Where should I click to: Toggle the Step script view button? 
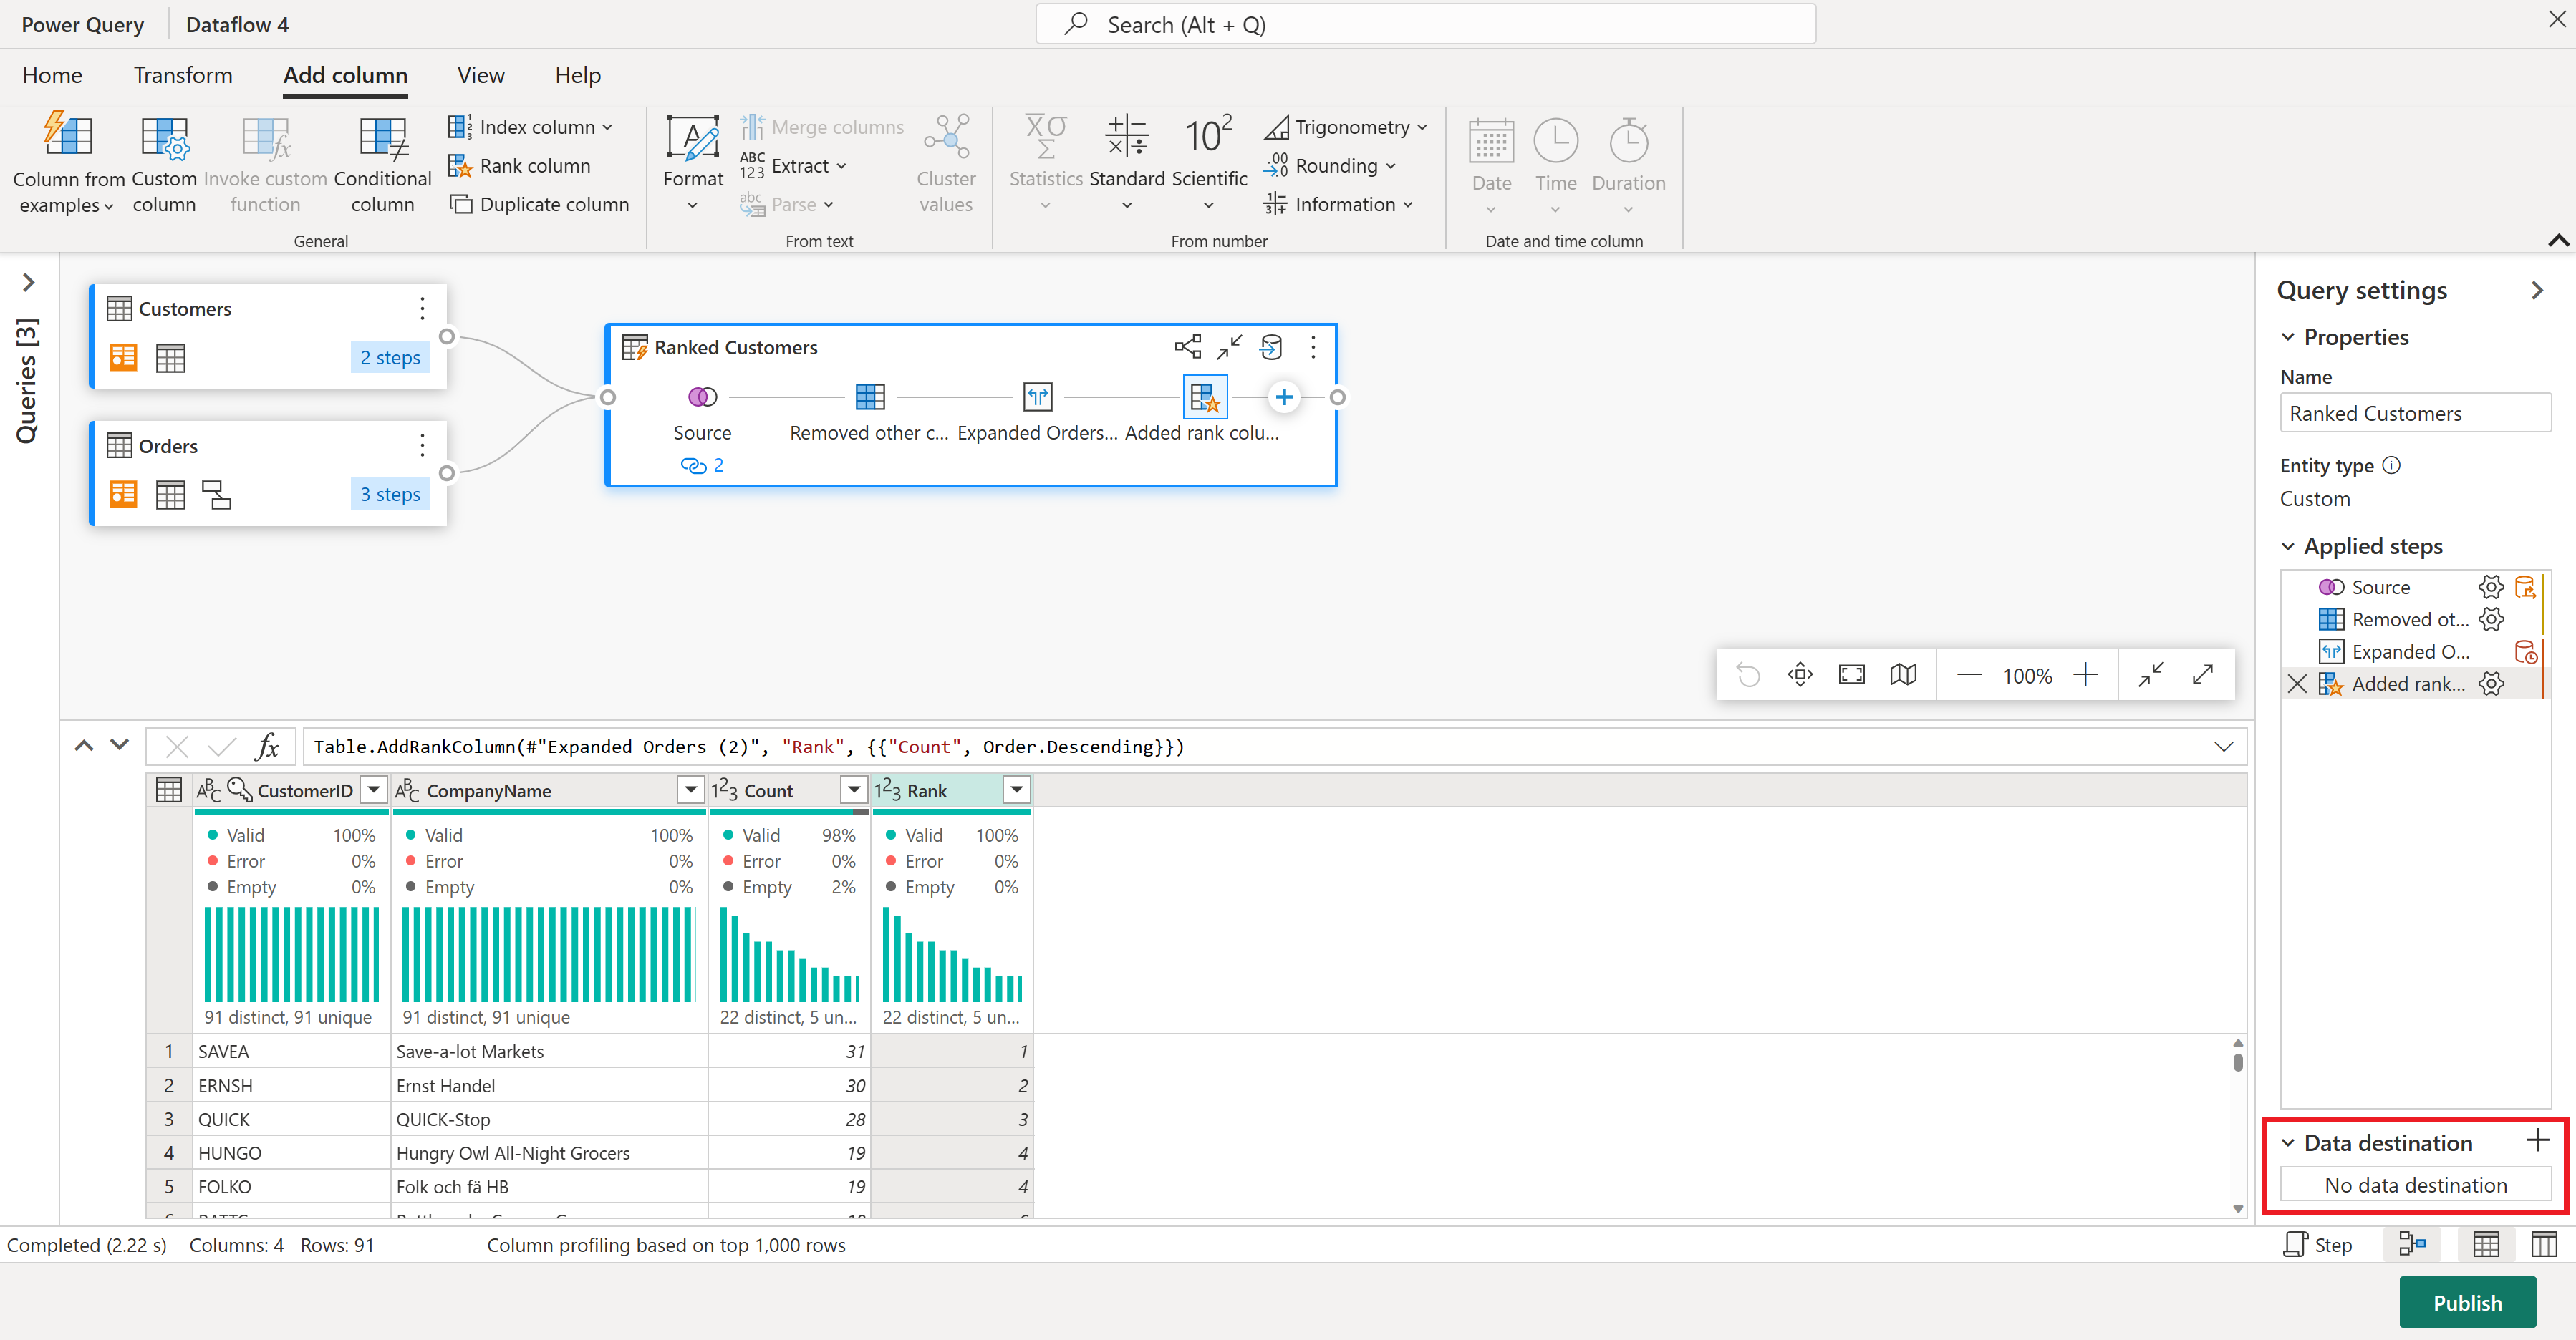(x=2317, y=1244)
